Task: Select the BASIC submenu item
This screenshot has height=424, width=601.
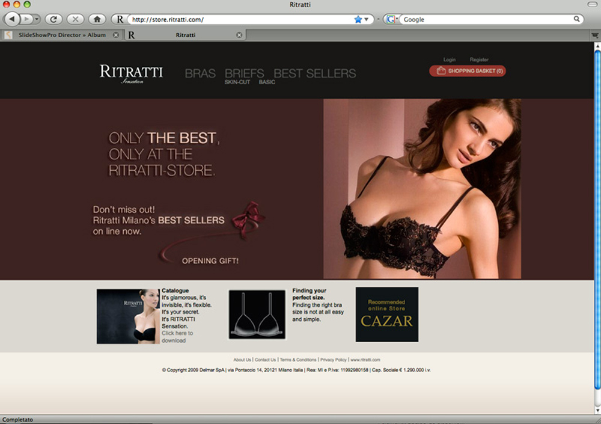Action: (x=267, y=82)
